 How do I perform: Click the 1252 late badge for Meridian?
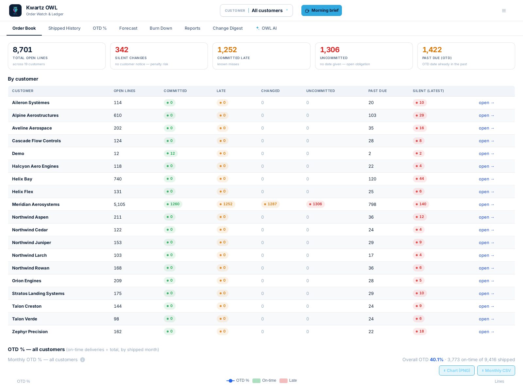tap(226, 204)
